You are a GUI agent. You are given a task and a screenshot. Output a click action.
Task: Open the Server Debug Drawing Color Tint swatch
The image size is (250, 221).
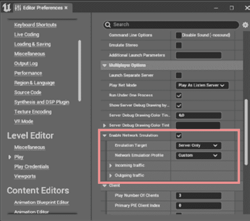pos(198,126)
